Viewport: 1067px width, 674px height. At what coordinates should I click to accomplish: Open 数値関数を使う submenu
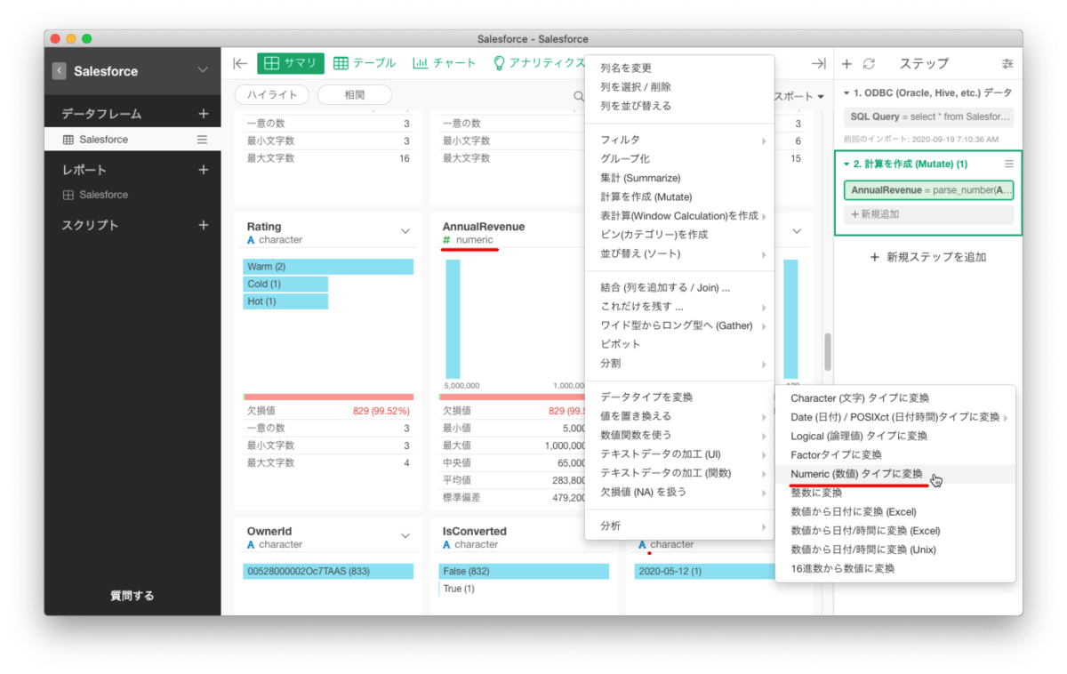click(679, 435)
